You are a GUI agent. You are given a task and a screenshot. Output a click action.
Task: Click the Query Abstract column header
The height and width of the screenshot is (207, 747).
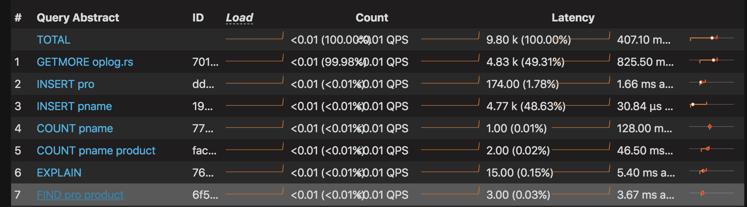pos(78,18)
